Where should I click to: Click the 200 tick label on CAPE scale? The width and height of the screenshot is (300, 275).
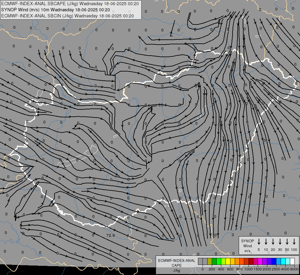coord(212,269)
